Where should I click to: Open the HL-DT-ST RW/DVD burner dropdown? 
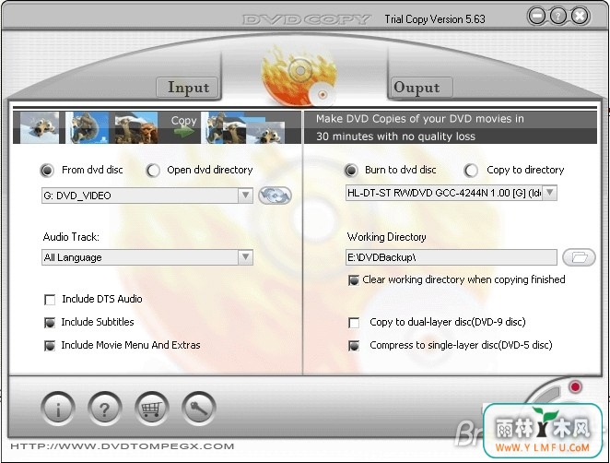549,193
